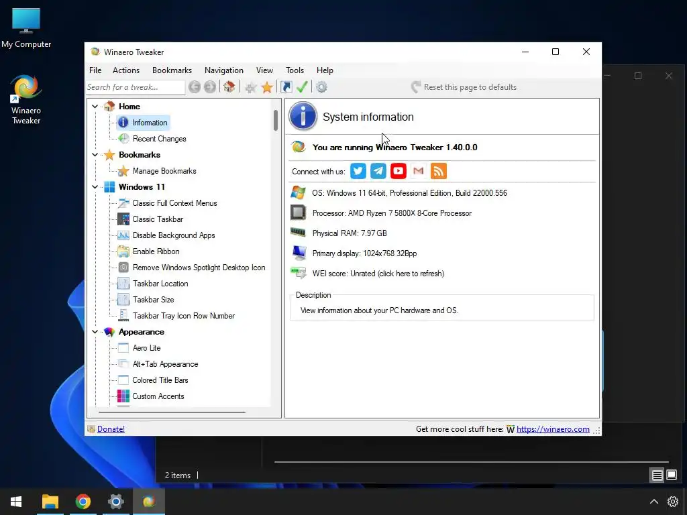Screen dimensions: 687x515
Task: Open the desktop My Computer icon
Action: tap(26, 27)
